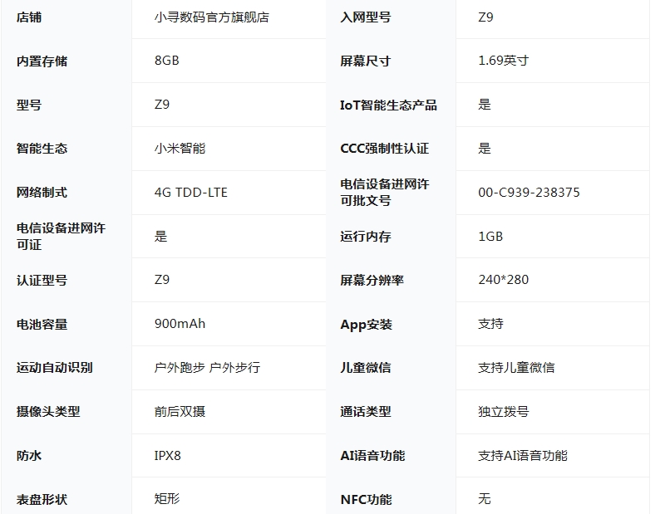Click the 小寻数码官方旗舰店 store name
Viewport: 665px width, 514px height.
[211, 17]
